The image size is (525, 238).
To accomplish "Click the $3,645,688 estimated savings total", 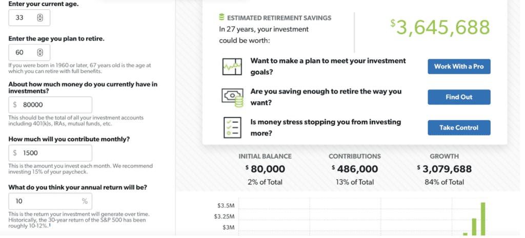I will [x=440, y=28].
